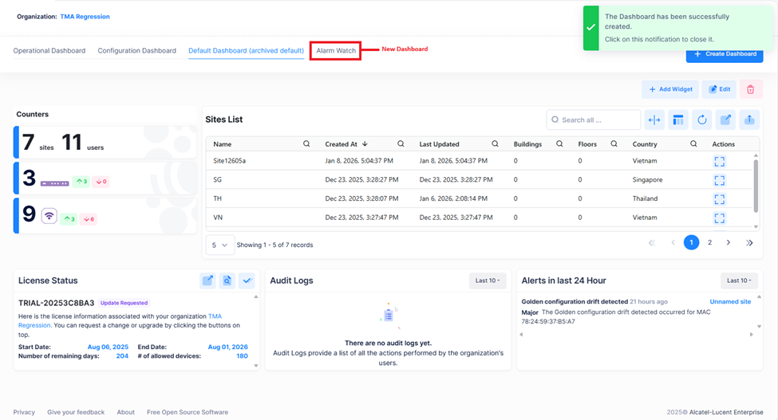
Task: Open the Operational Dashboard tab
Action: coord(49,50)
